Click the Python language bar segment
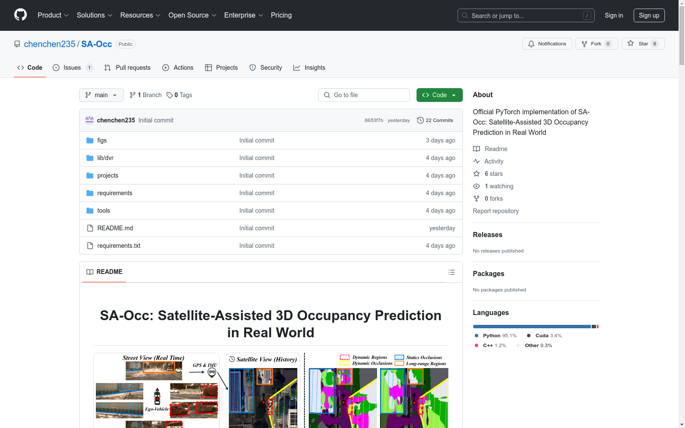The width and height of the screenshot is (685, 428). (532, 327)
